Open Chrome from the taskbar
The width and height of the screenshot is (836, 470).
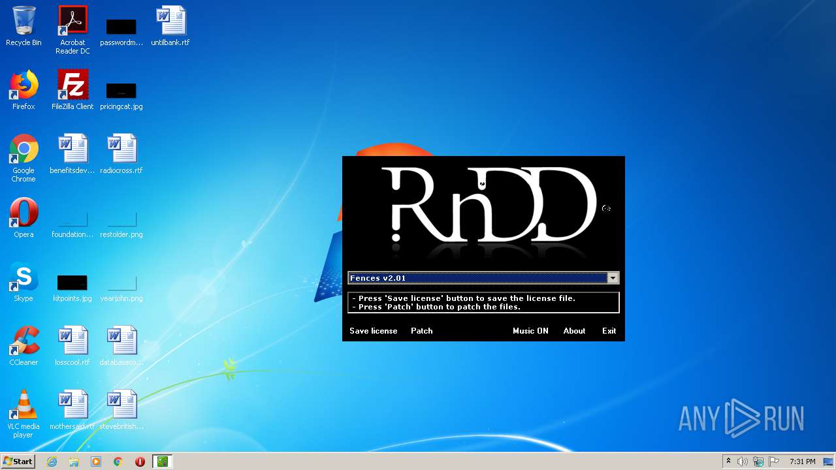click(x=118, y=462)
